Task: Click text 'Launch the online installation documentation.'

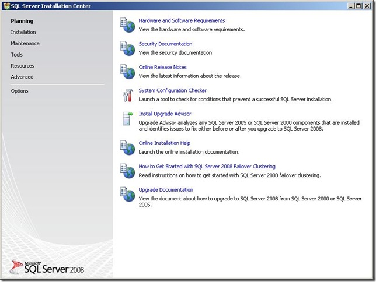Action: click(189, 151)
